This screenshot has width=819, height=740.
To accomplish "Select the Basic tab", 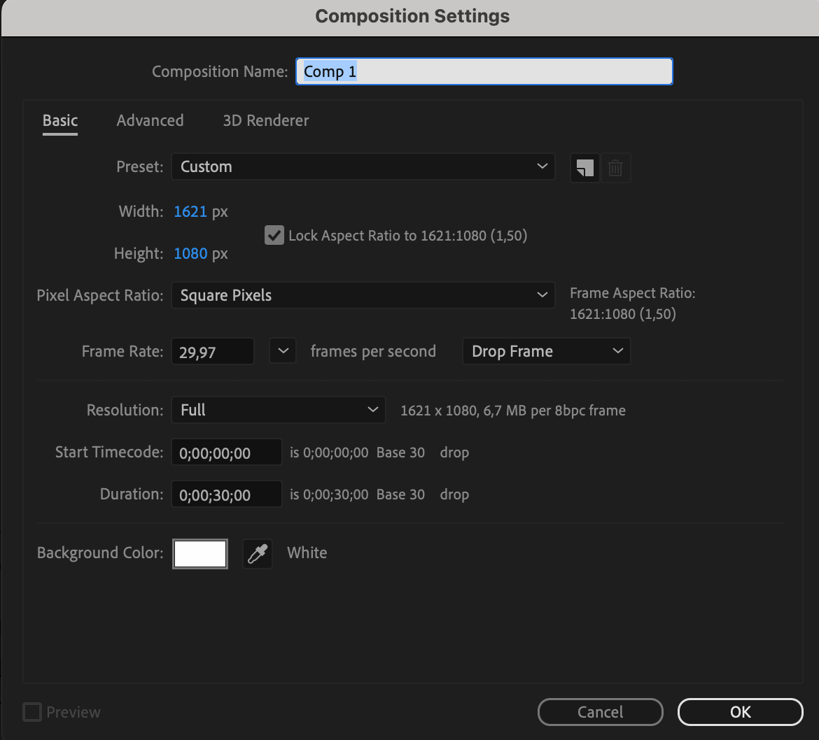I will [x=60, y=120].
